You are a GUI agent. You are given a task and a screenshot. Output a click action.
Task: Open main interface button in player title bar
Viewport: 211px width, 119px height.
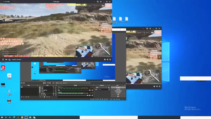(x=6, y=2)
